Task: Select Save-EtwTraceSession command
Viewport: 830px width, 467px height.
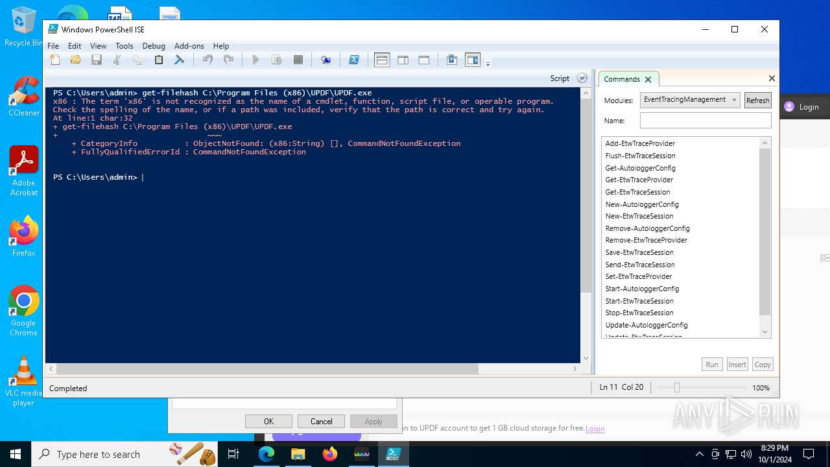Action: point(639,252)
